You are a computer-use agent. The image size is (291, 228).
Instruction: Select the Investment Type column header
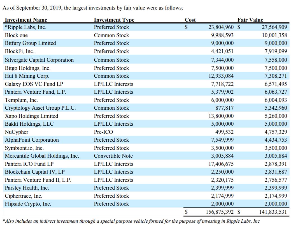114,20
